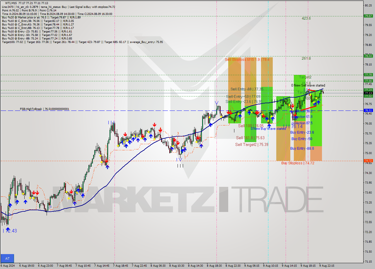
Task: Click the Buy Stoploss | 74.72 label
Action: [x=298, y=163]
